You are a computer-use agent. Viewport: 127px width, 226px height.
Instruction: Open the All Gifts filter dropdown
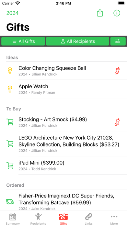tap(23, 41)
